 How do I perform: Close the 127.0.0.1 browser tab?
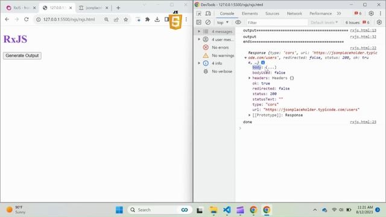click(x=71, y=8)
